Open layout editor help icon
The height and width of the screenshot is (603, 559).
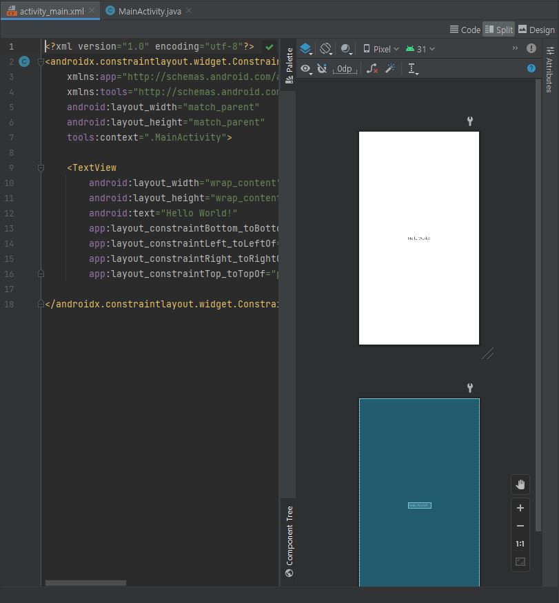pyautogui.click(x=531, y=68)
